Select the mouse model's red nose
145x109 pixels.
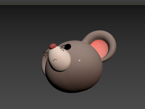[x=53, y=46]
